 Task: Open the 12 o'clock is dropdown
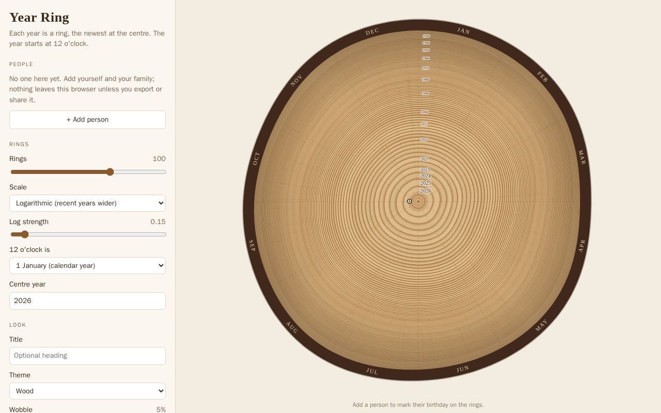tap(87, 266)
